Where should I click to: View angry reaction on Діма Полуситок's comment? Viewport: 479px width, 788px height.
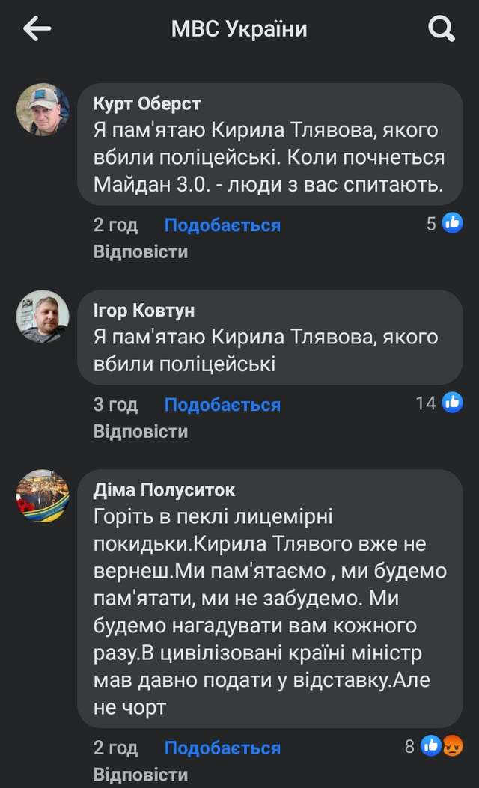click(x=452, y=745)
